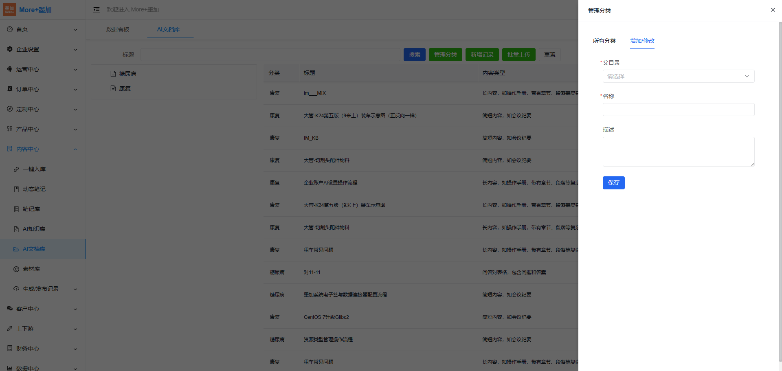Click the 一键入库 link icon
The width and height of the screenshot is (782, 371).
(x=16, y=169)
